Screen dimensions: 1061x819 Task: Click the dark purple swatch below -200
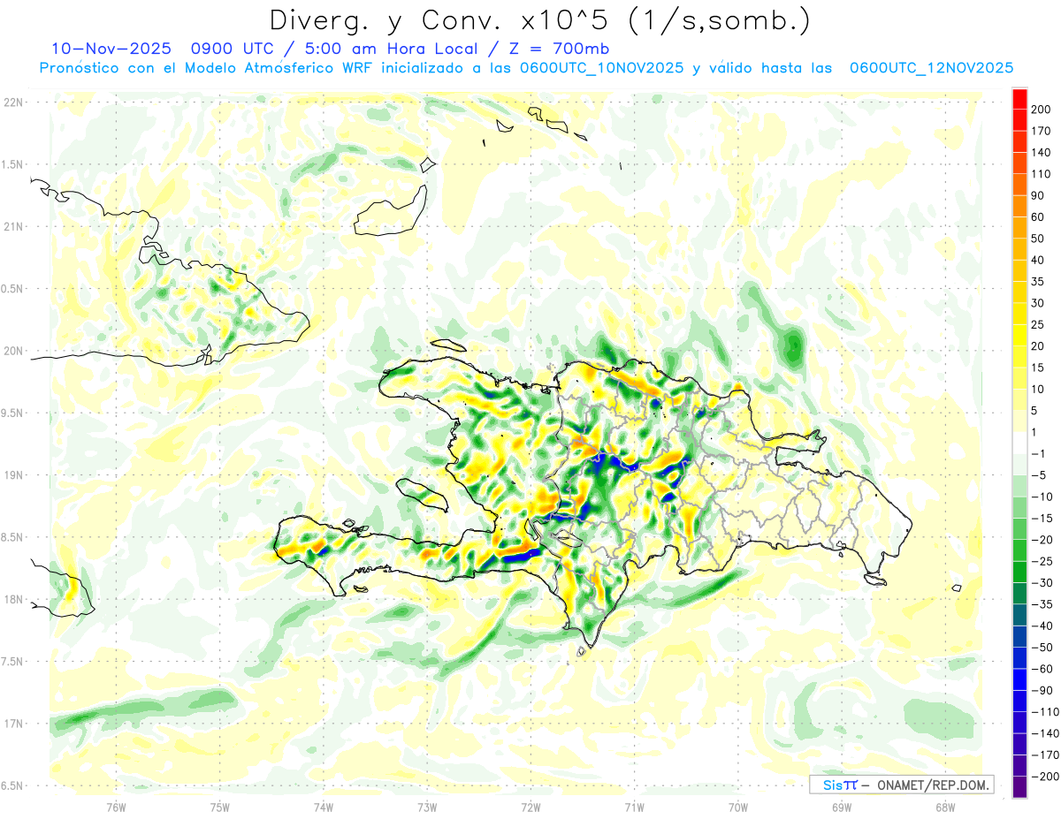click(x=1019, y=786)
